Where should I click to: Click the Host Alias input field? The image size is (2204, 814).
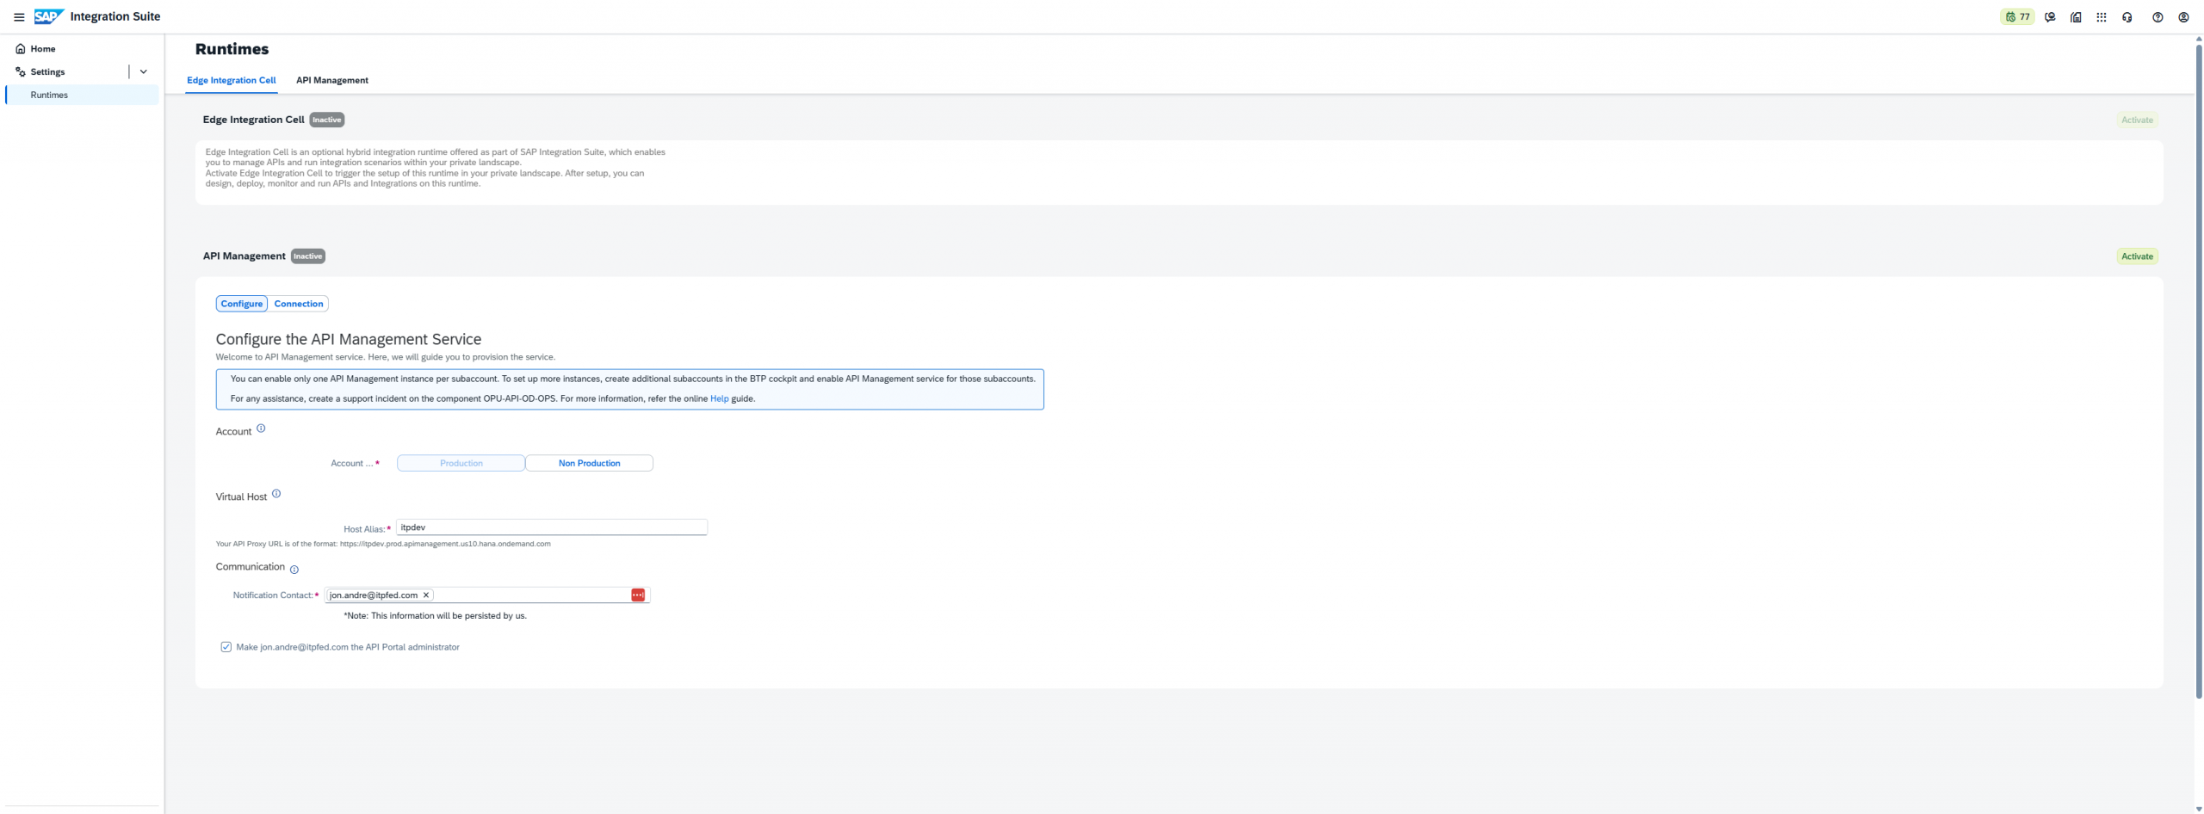551,527
